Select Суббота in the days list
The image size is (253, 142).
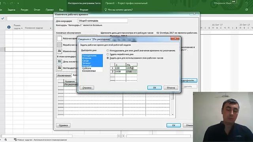pyautogui.click(x=92, y=68)
